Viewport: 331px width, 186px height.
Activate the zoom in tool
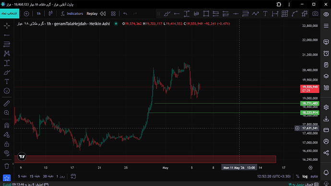coord(7,113)
